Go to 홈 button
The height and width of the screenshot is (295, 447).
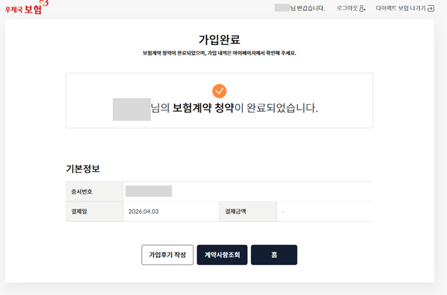pyautogui.click(x=274, y=255)
